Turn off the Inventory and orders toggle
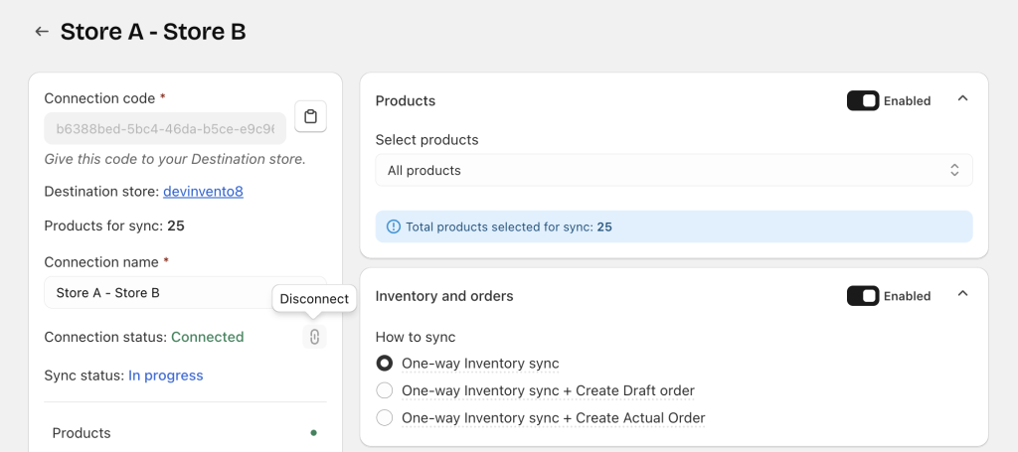This screenshot has width=1018, height=452. 863,296
